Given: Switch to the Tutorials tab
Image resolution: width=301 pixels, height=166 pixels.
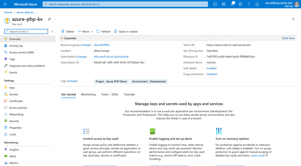Looking at the screenshot, I should click(129, 94).
